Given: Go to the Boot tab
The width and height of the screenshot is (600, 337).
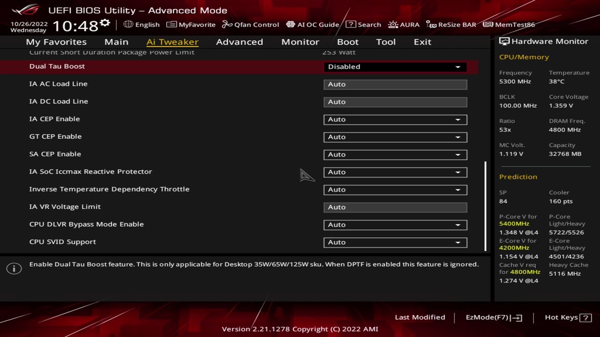Looking at the screenshot, I should [348, 42].
